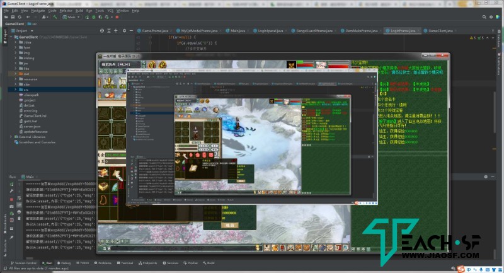Navigate back arrow in toolbar

coord(28,17)
